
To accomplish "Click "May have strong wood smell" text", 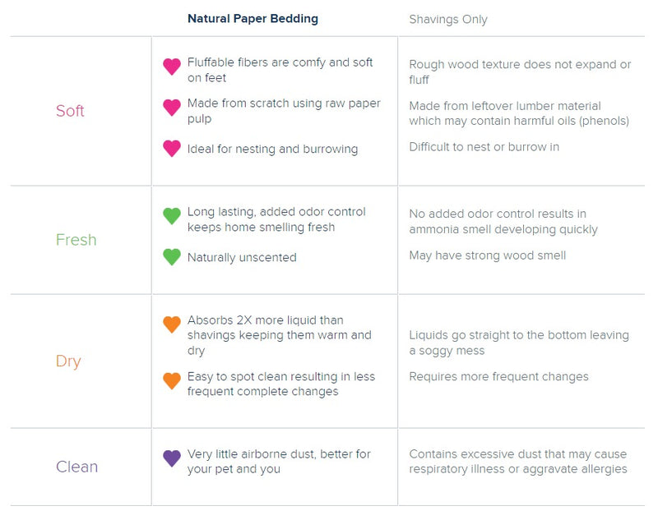I will tap(488, 255).
